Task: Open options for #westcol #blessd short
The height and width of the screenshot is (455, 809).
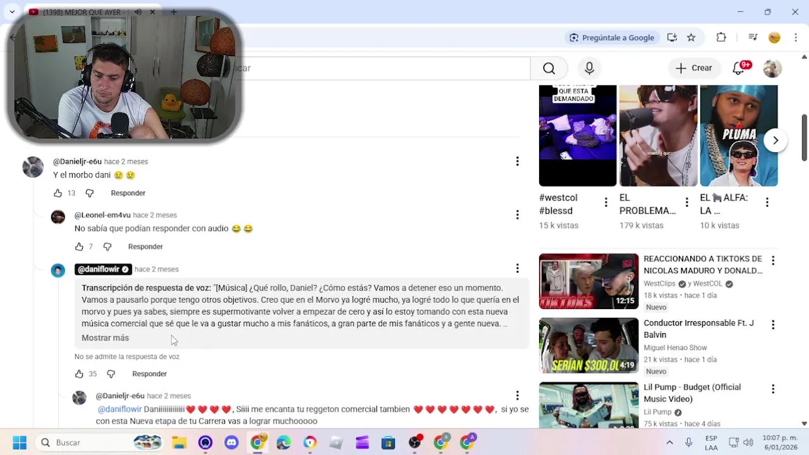Action: coord(605,203)
